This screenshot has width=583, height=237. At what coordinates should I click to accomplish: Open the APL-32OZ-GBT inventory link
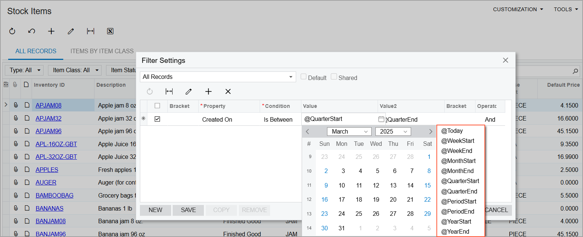(x=56, y=157)
